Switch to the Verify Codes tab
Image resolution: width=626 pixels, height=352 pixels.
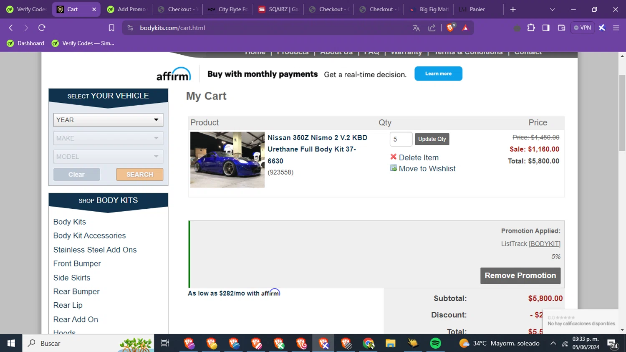point(26,9)
